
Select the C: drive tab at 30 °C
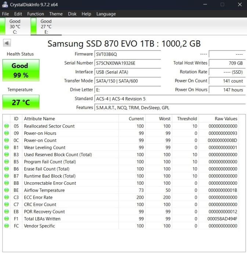[15, 26]
